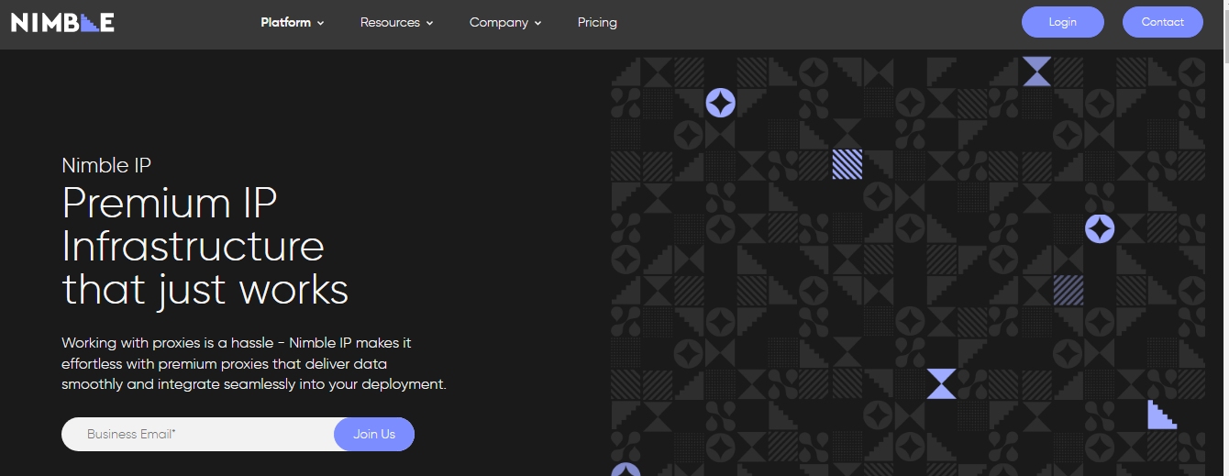Expand the Platform menu chevron
Viewport: 1229px width, 476px height.
321,23
